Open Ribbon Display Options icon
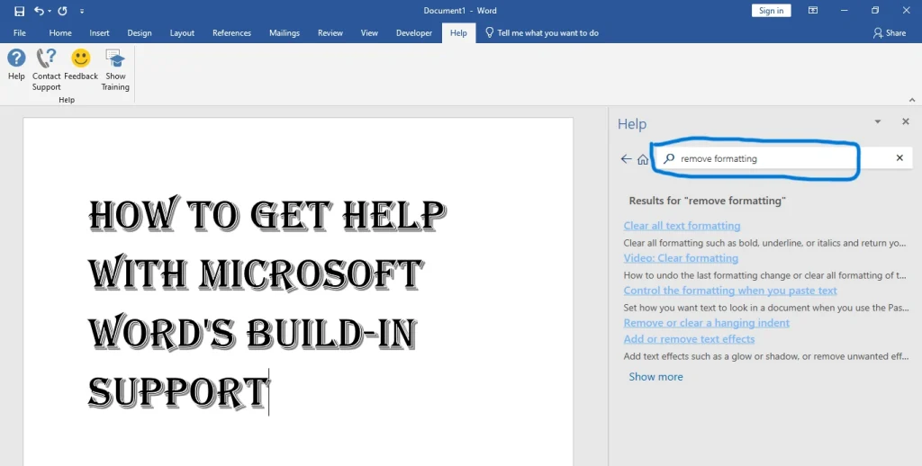The height and width of the screenshot is (466, 922). (813, 11)
